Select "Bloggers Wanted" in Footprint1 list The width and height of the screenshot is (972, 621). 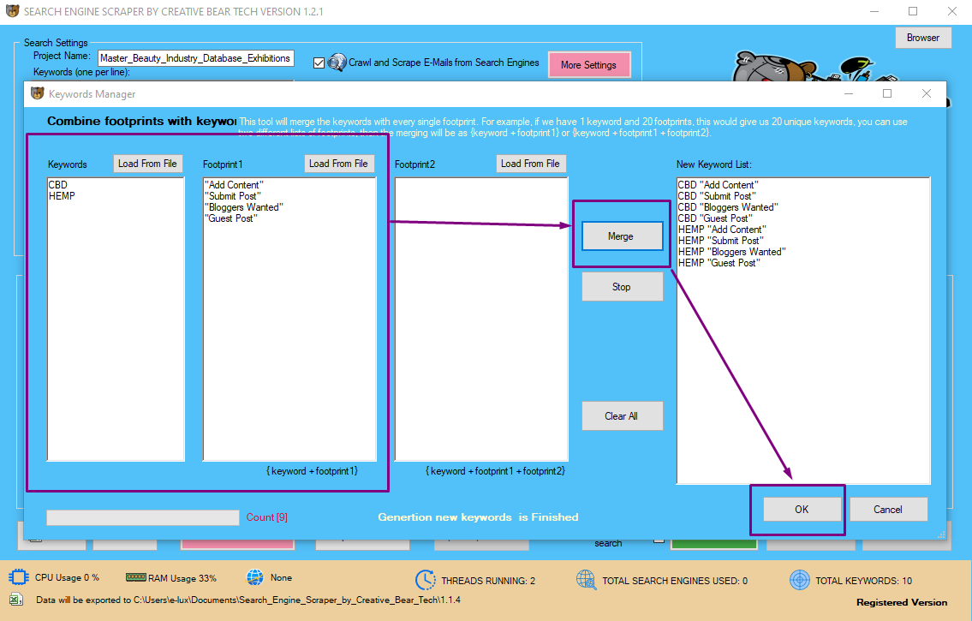tap(244, 207)
